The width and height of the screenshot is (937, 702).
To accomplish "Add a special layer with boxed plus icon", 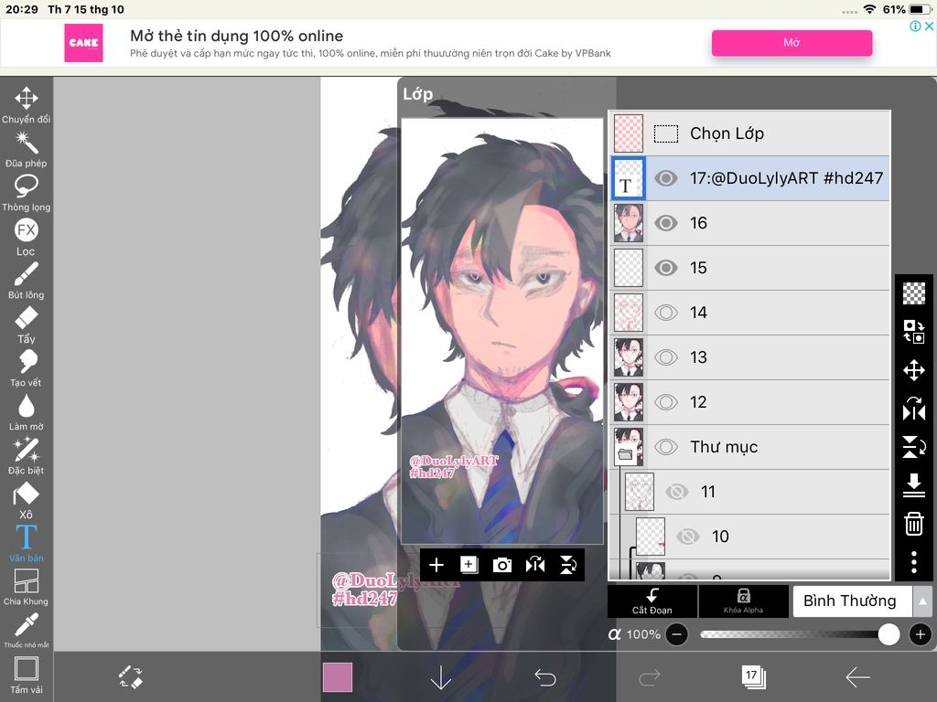I will [469, 565].
